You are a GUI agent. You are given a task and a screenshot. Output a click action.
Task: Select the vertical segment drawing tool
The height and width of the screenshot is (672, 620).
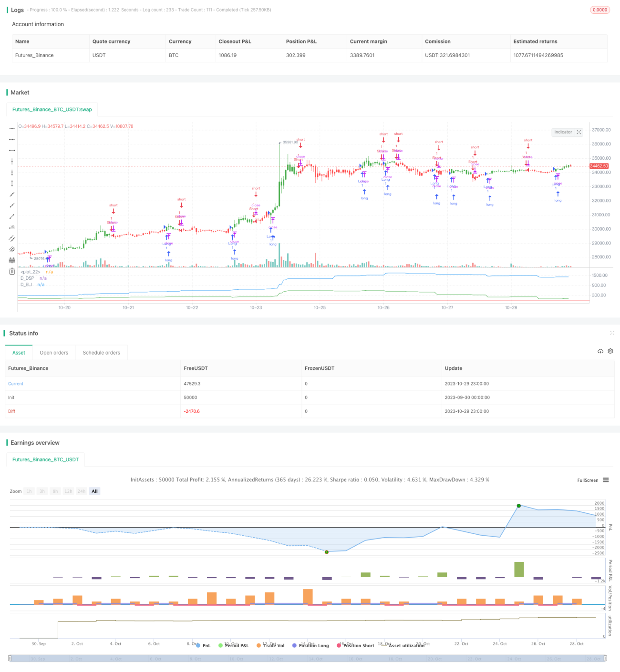coord(12,183)
